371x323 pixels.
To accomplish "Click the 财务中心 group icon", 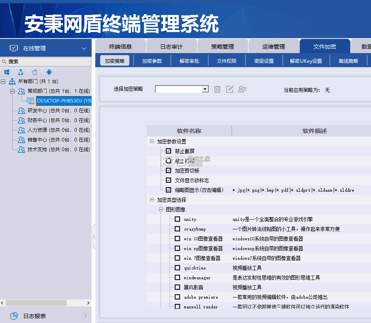I will [21, 120].
